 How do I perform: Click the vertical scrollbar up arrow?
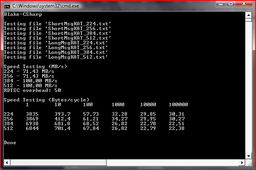pos(248,15)
